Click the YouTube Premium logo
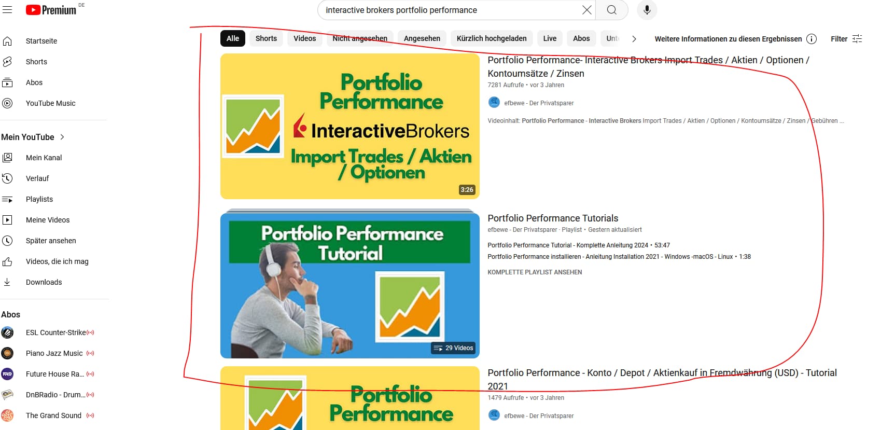Viewport: 881px width, 430px height. click(x=51, y=10)
